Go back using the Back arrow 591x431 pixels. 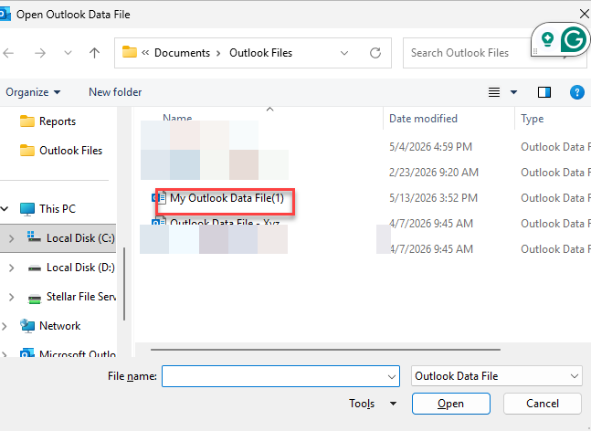click(x=8, y=53)
